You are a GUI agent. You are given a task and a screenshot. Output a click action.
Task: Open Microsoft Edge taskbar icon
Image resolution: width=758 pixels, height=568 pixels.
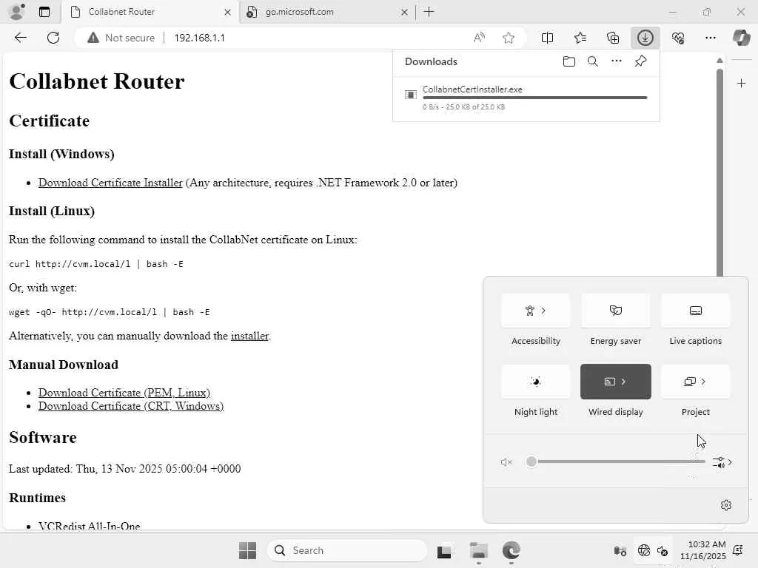pyautogui.click(x=511, y=550)
